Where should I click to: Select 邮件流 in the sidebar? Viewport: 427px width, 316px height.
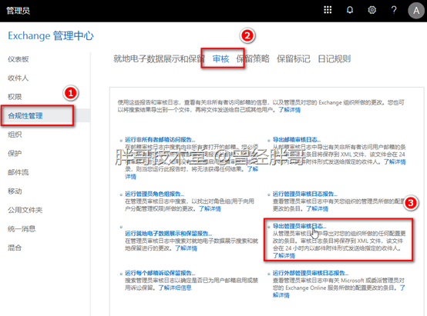(x=18, y=172)
